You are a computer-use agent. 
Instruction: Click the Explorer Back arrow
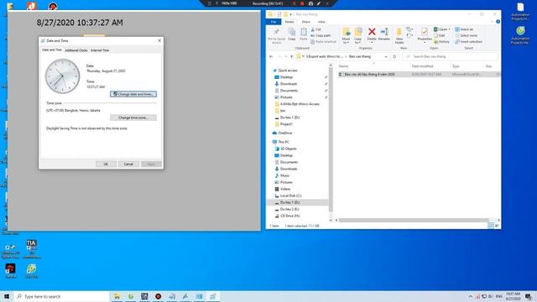[x=271, y=56]
